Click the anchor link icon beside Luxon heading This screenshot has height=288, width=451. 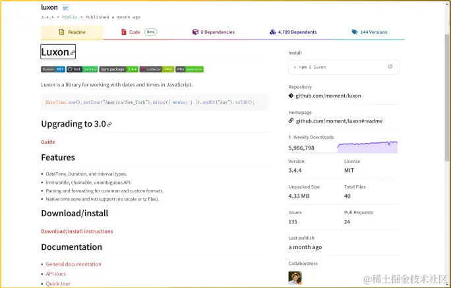pos(73,53)
